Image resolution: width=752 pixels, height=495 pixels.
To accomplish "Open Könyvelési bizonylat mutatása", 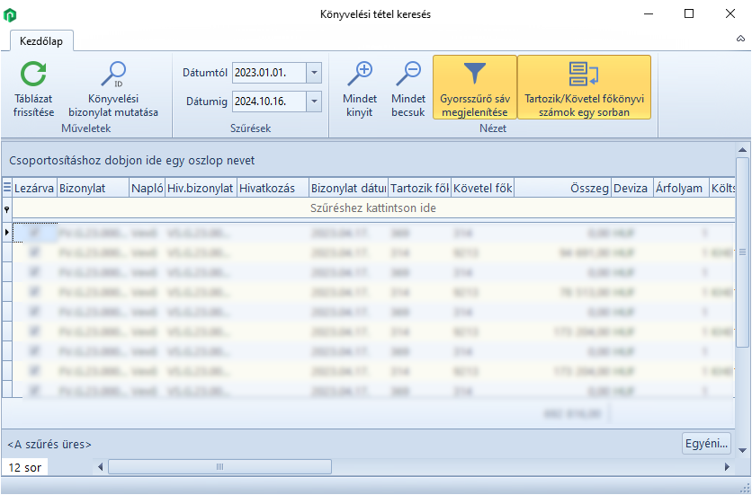I will point(112,74).
